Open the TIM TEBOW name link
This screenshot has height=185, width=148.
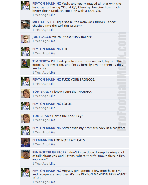(41, 61)
